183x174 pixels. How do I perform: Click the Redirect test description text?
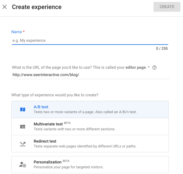85,146
